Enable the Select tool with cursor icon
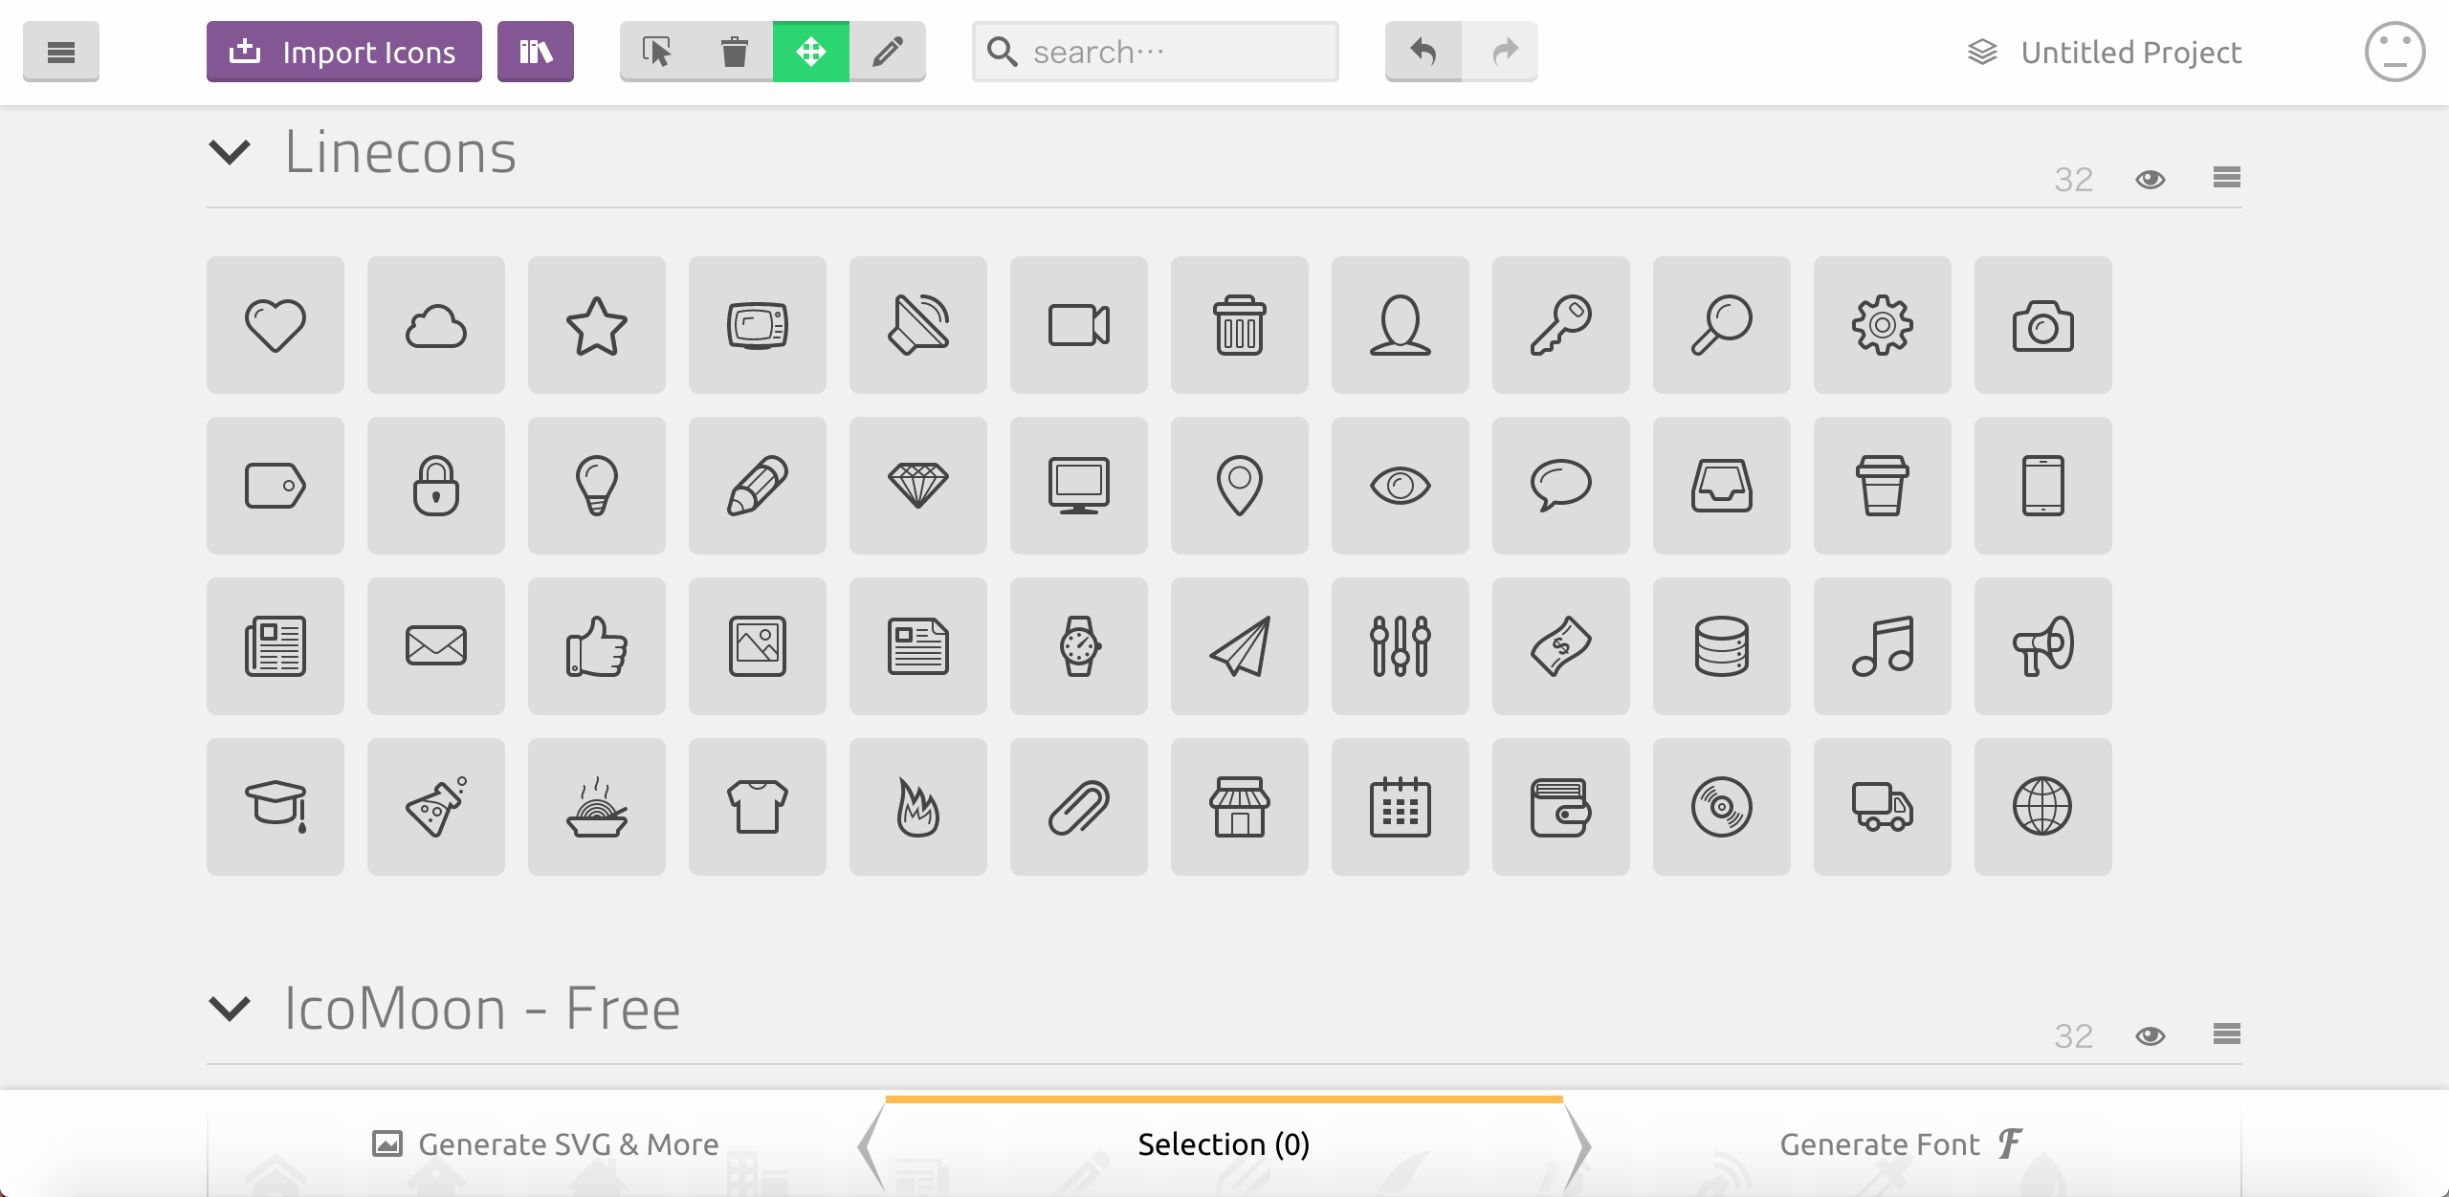The image size is (2449, 1197). point(657,52)
